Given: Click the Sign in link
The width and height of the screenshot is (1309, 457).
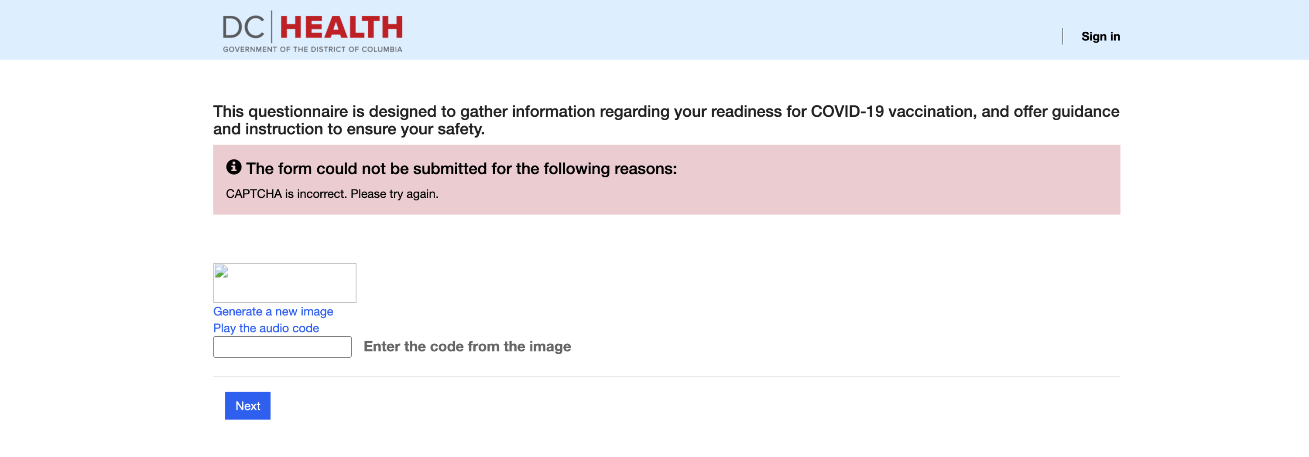Looking at the screenshot, I should click(x=1100, y=37).
